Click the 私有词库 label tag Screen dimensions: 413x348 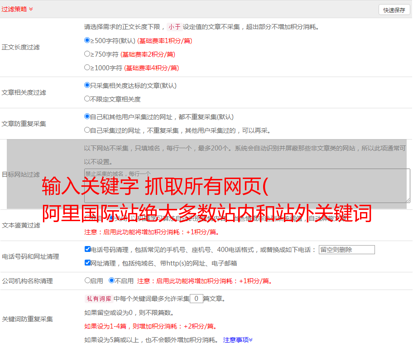click(x=98, y=299)
